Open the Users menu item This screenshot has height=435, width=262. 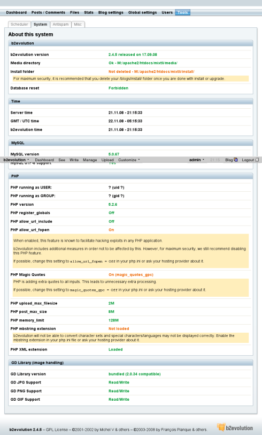pyautogui.click(x=167, y=12)
